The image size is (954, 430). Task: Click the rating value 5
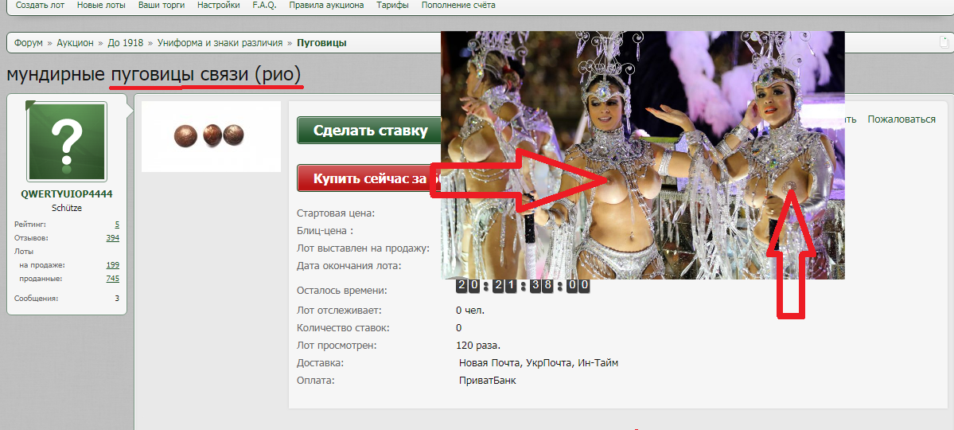(x=117, y=224)
